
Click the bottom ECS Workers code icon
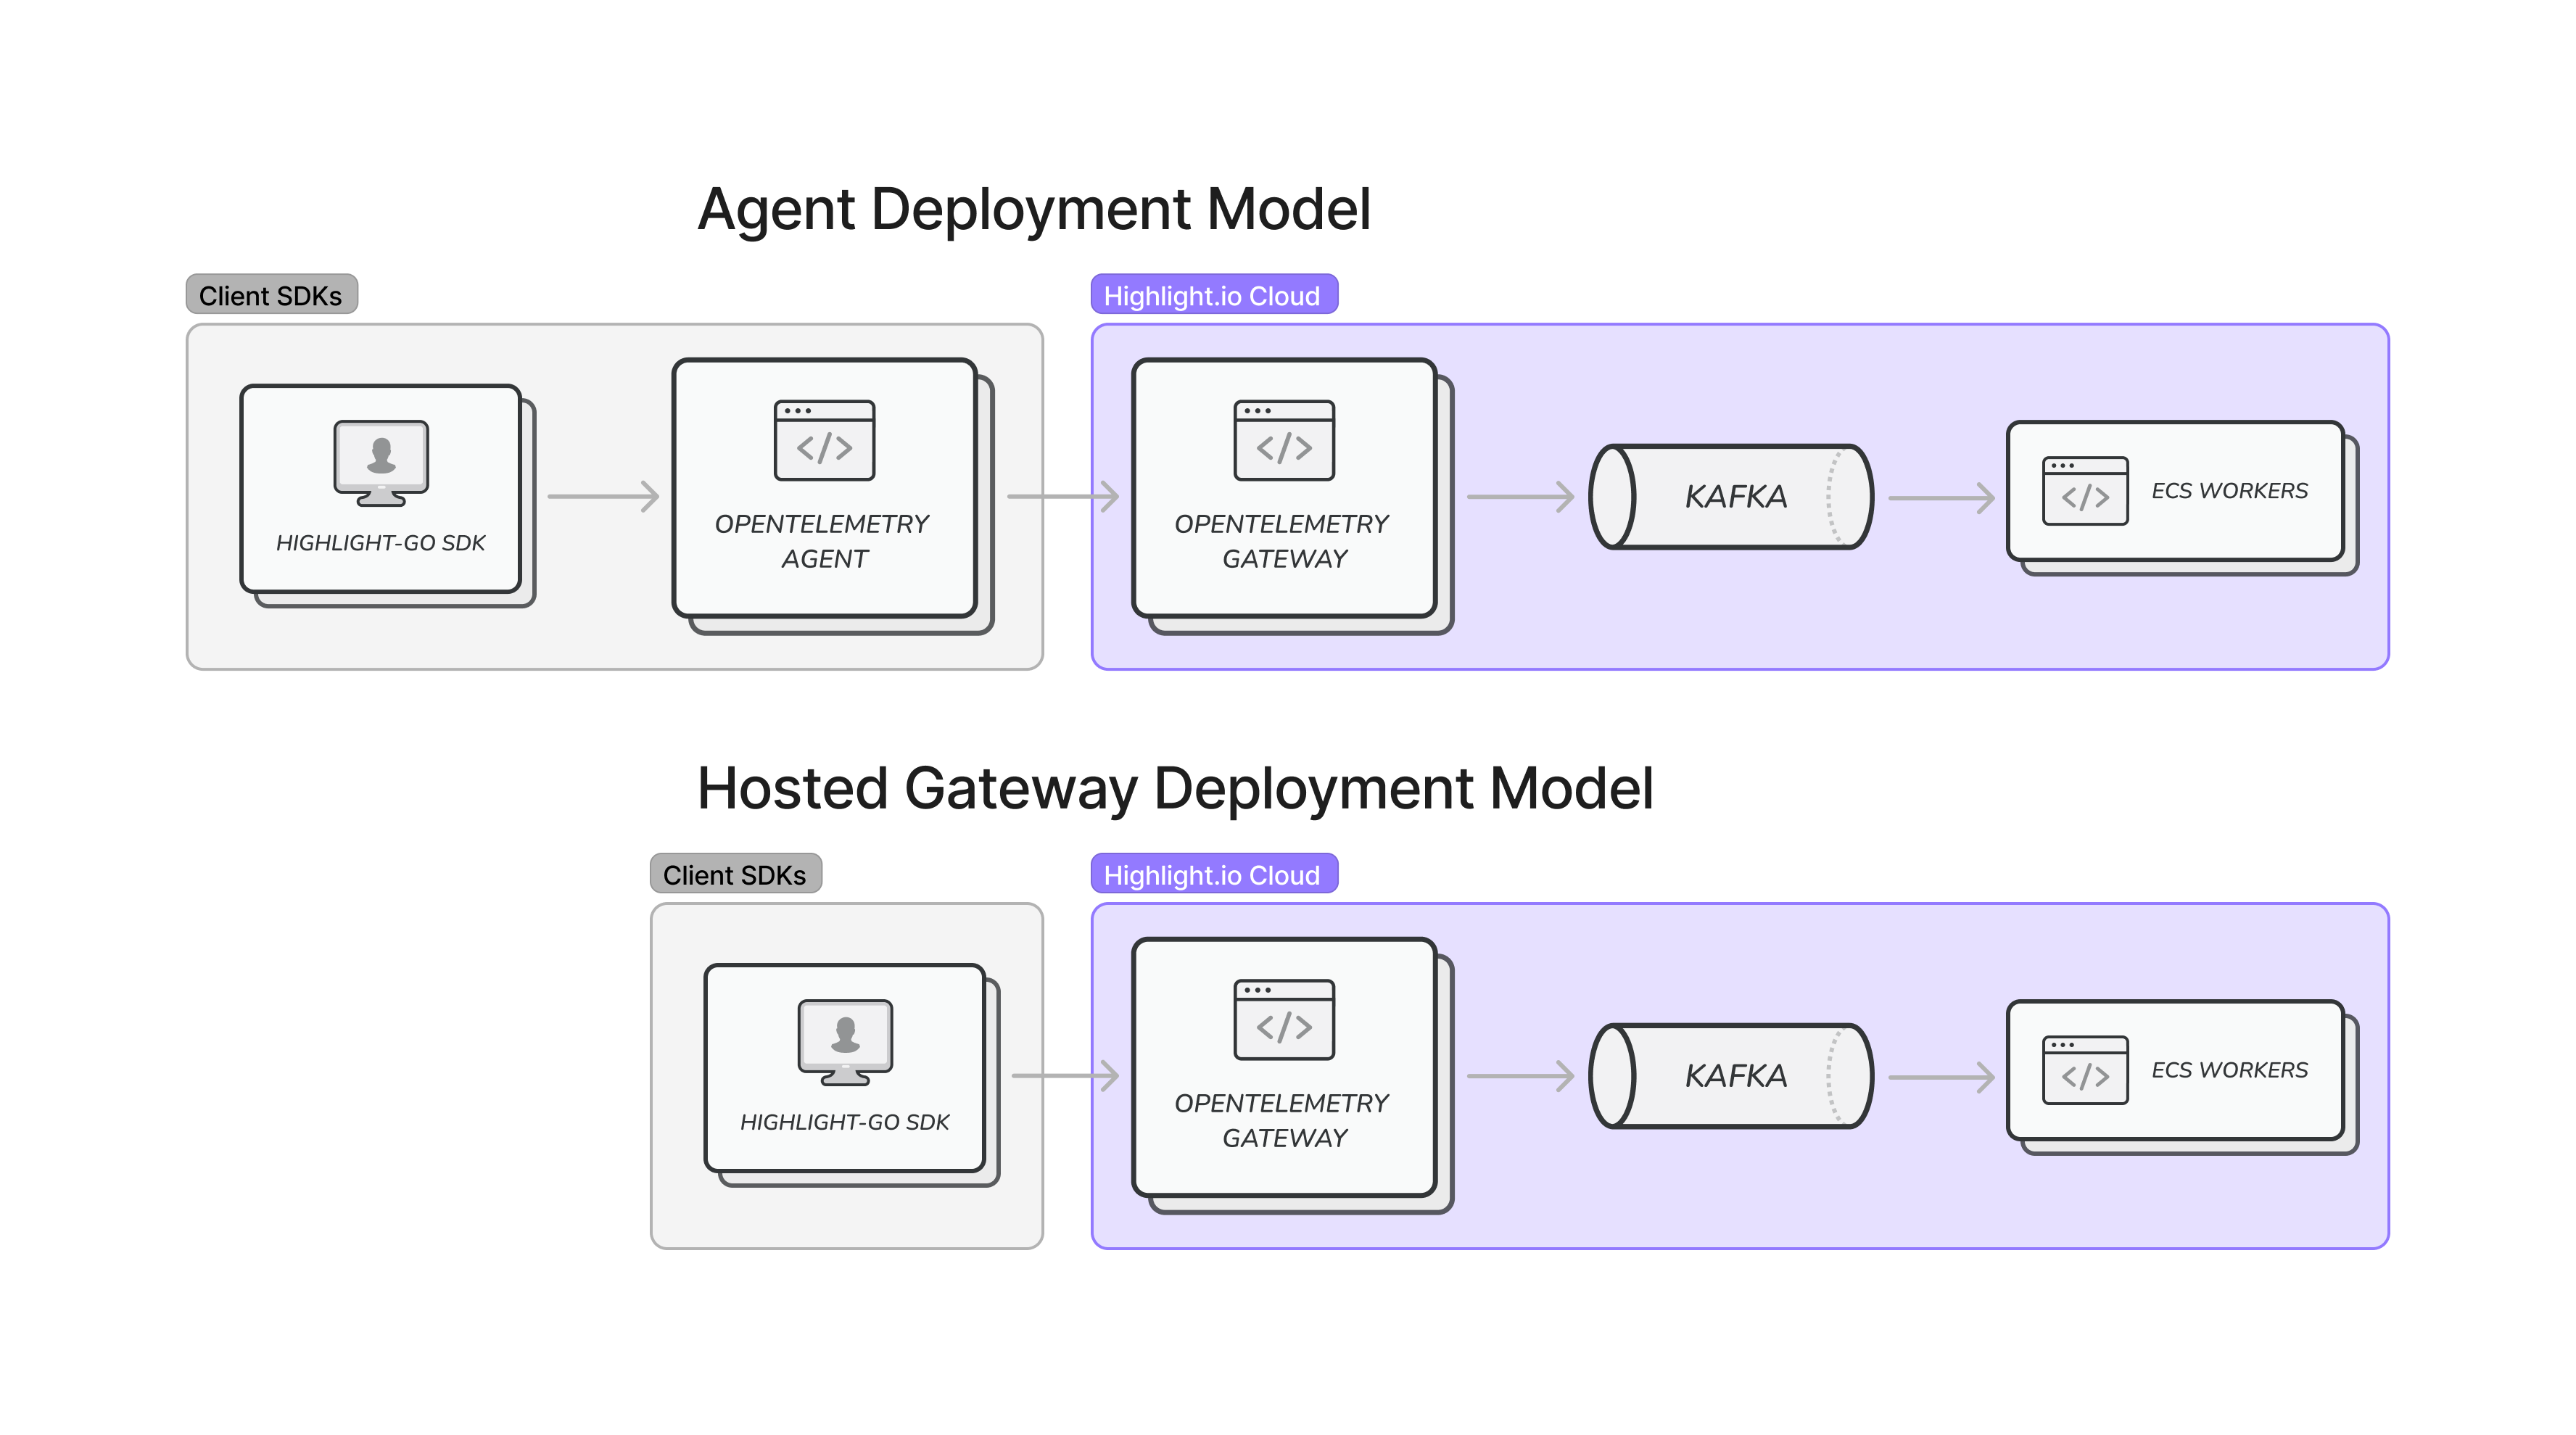click(x=2085, y=1070)
